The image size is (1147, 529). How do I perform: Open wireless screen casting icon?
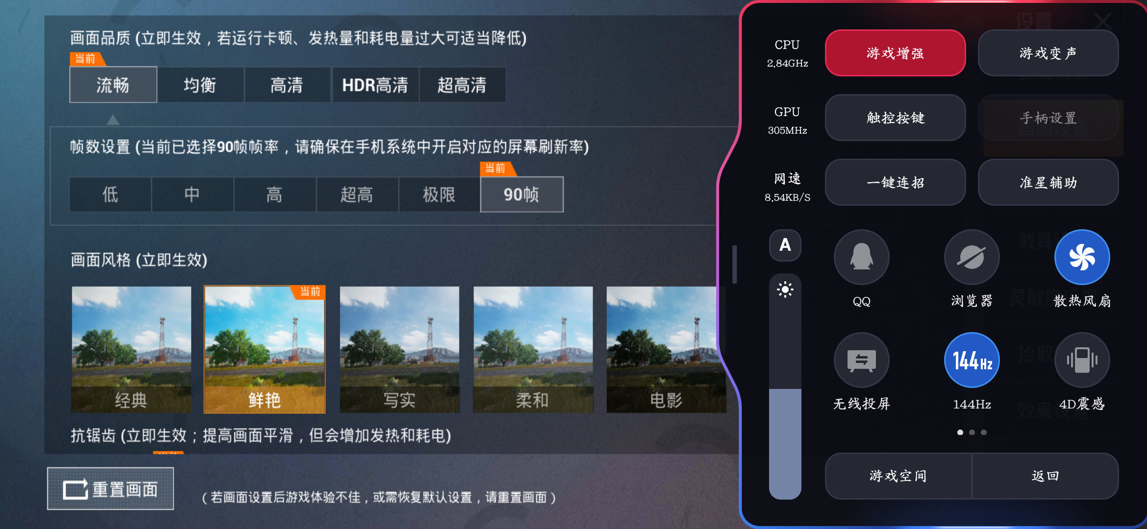861,360
